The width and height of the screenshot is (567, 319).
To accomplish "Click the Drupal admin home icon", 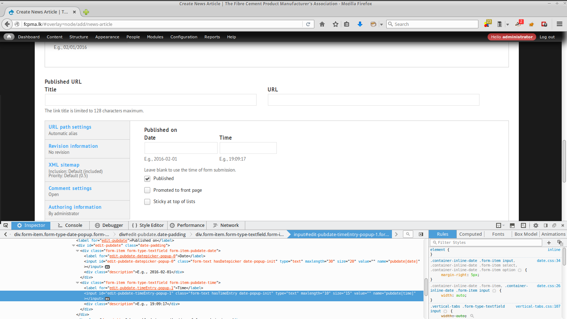I will click(x=9, y=37).
